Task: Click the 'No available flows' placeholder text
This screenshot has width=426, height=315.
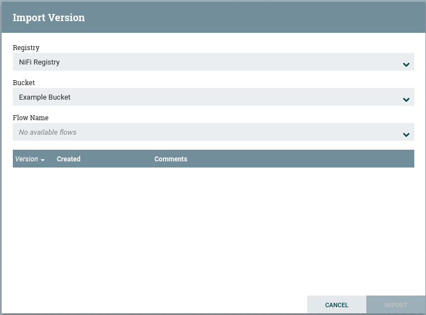Action: (x=47, y=132)
